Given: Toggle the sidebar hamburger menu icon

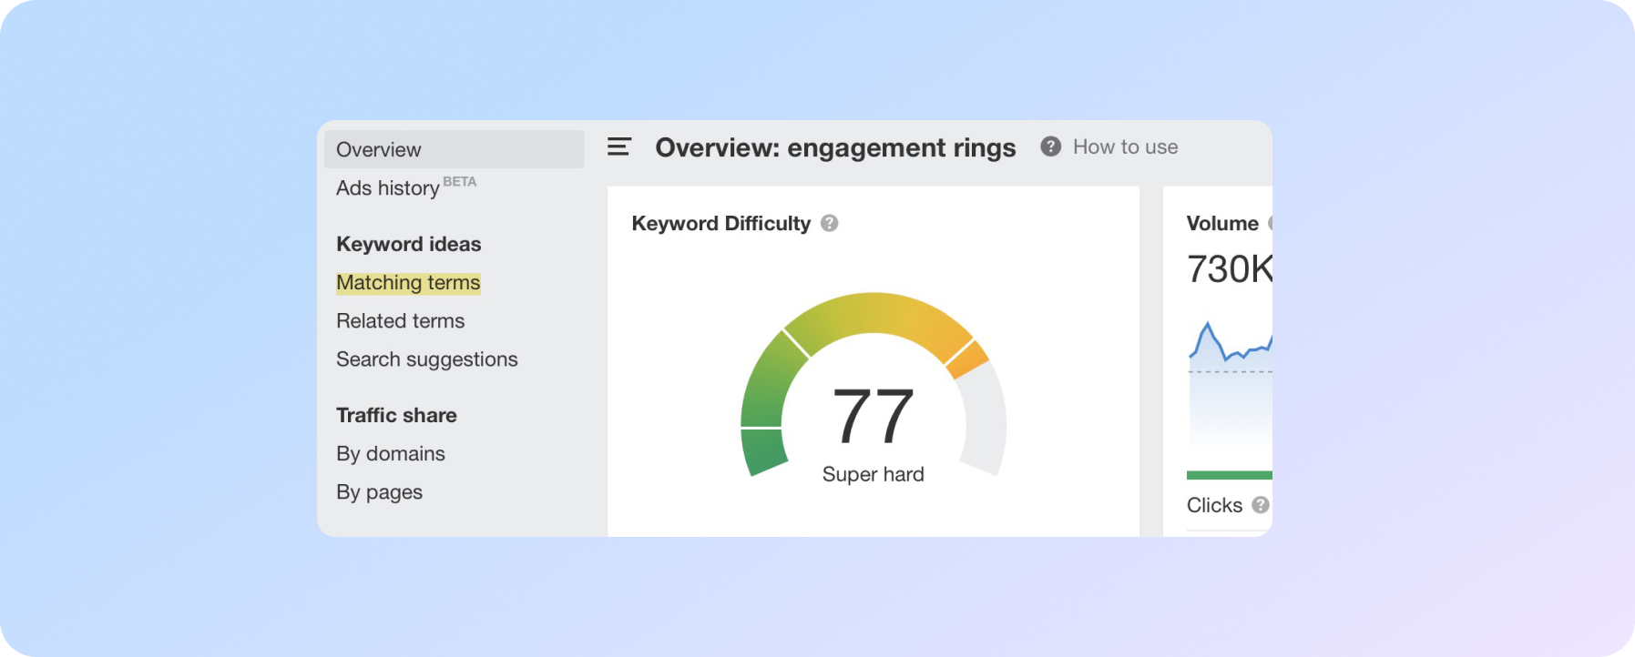Looking at the screenshot, I should point(619,147).
